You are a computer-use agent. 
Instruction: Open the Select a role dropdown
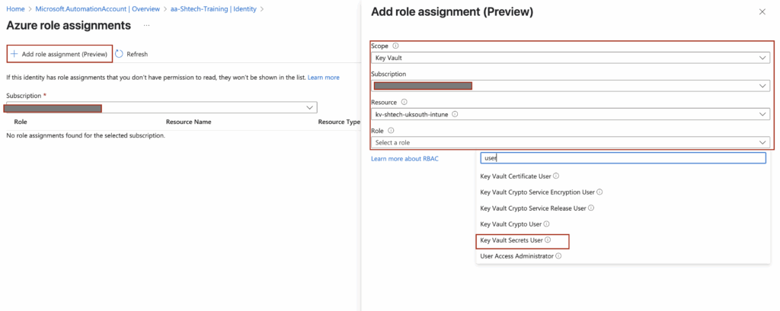(x=570, y=142)
